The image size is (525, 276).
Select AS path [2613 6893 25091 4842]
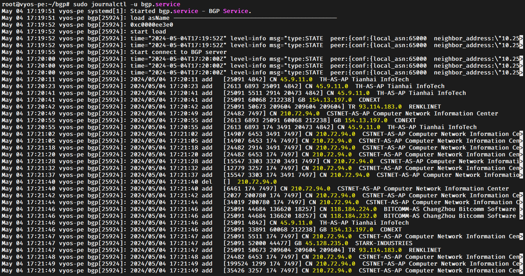tap(263, 86)
